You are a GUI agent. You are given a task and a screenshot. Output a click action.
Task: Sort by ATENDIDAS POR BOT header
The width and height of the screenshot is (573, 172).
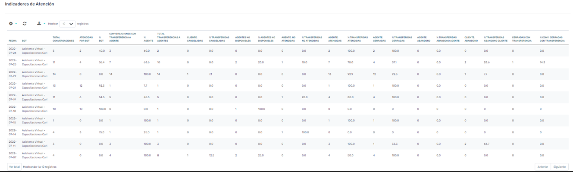click(86, 39)
